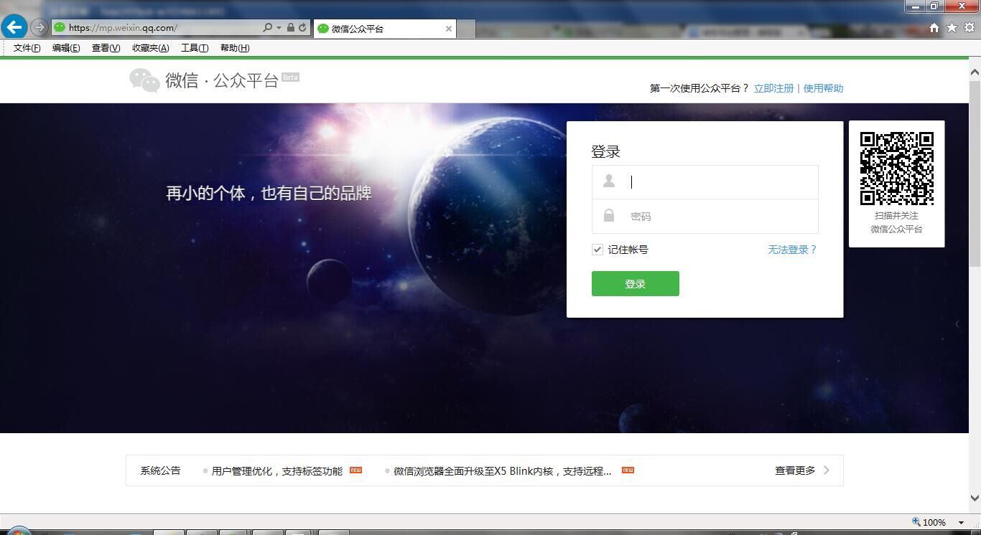Click the slogan 再小的个体，也有自己的品牌
981x535 pixels.
[x=269, y=194]
